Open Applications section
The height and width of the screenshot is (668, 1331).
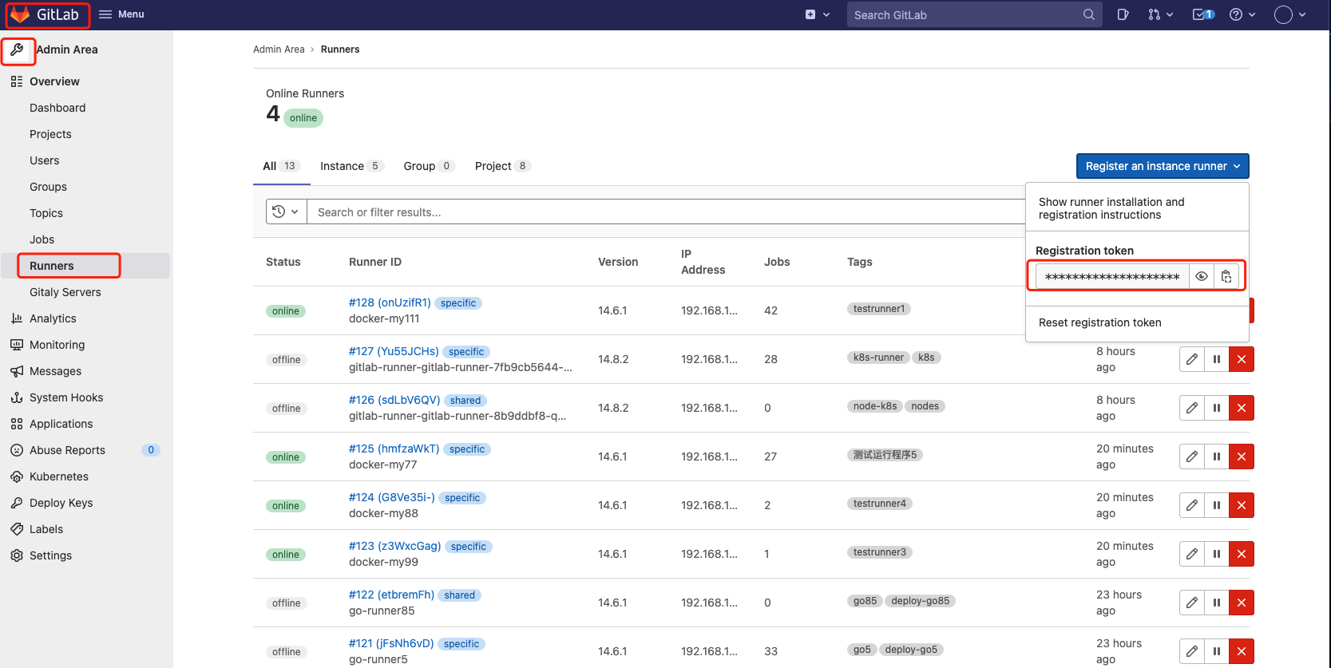pos(61,424)
